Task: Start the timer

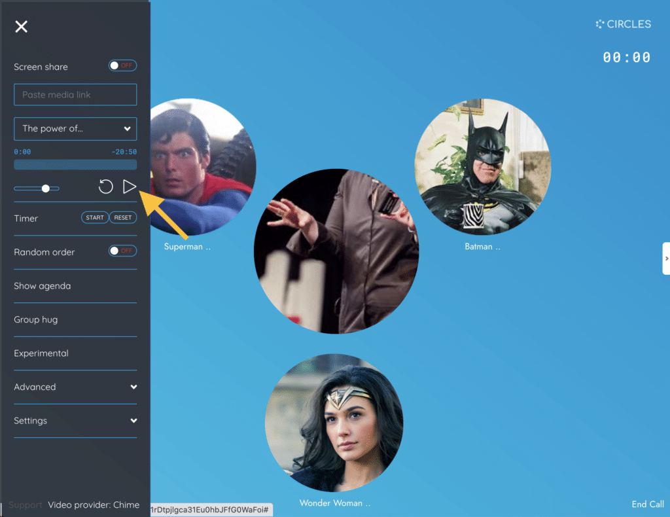Action: pyautogui.click(x=95, y=217)
